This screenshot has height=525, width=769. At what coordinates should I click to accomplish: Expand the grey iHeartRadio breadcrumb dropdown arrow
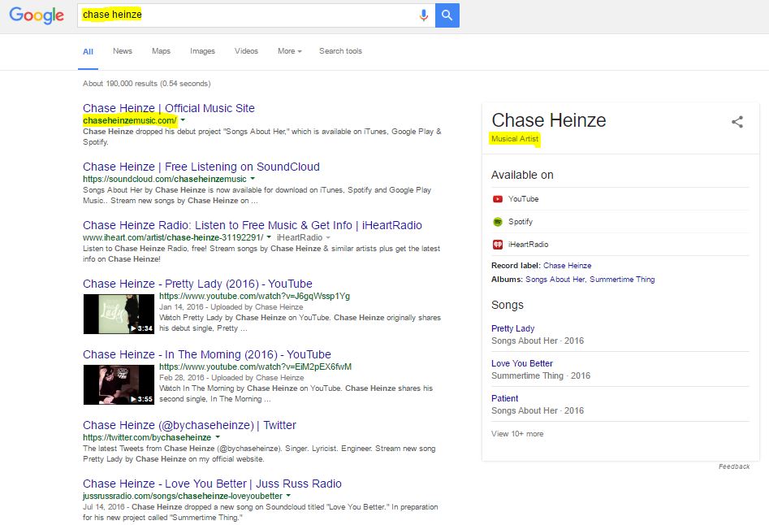tap(328, 237)
